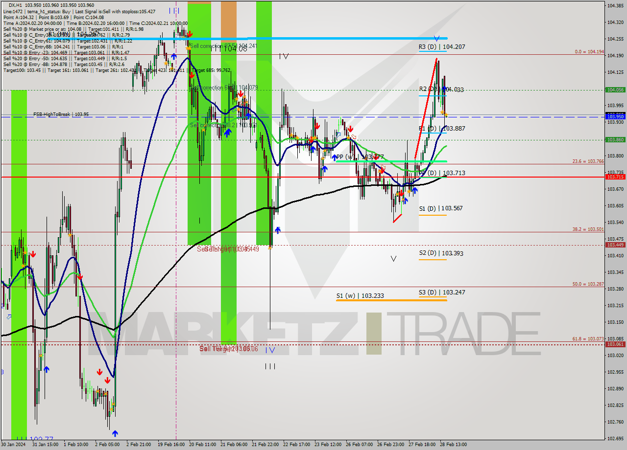Screen dimensions: 627x450
Task: Click the 28 Feb 13:00 time label
Action: pyautogui.click(x=454, y=445)
